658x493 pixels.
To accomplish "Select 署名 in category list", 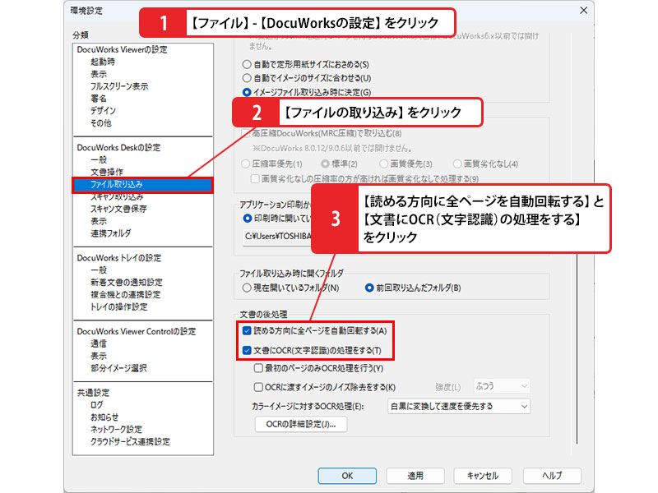I will click(99, 99).
